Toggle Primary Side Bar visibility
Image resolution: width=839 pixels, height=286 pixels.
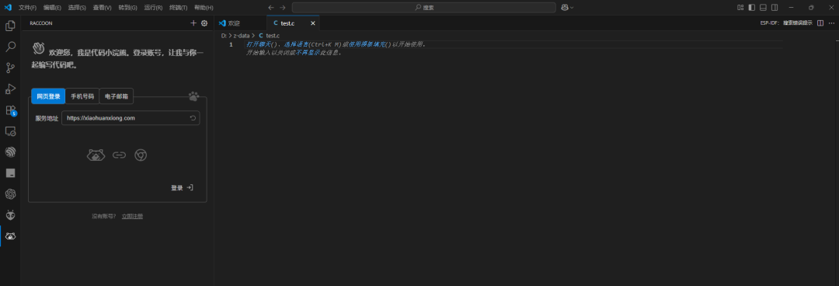tap(752, 8)
